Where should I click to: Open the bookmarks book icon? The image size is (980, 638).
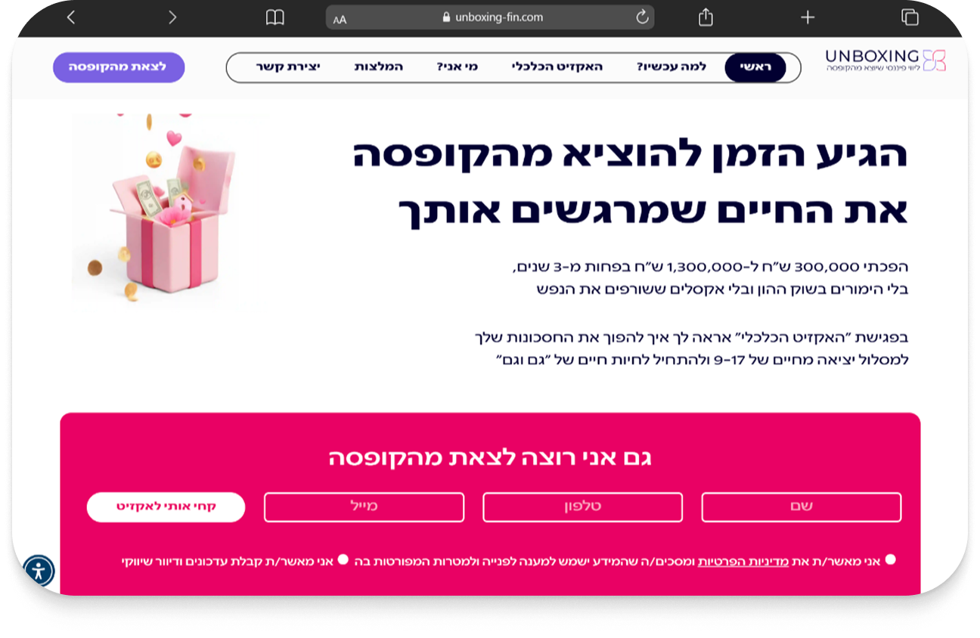[x=275, y=17]
